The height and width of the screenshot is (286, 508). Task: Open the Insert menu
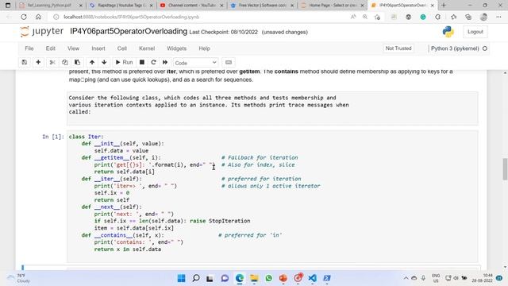pos(98,48)
